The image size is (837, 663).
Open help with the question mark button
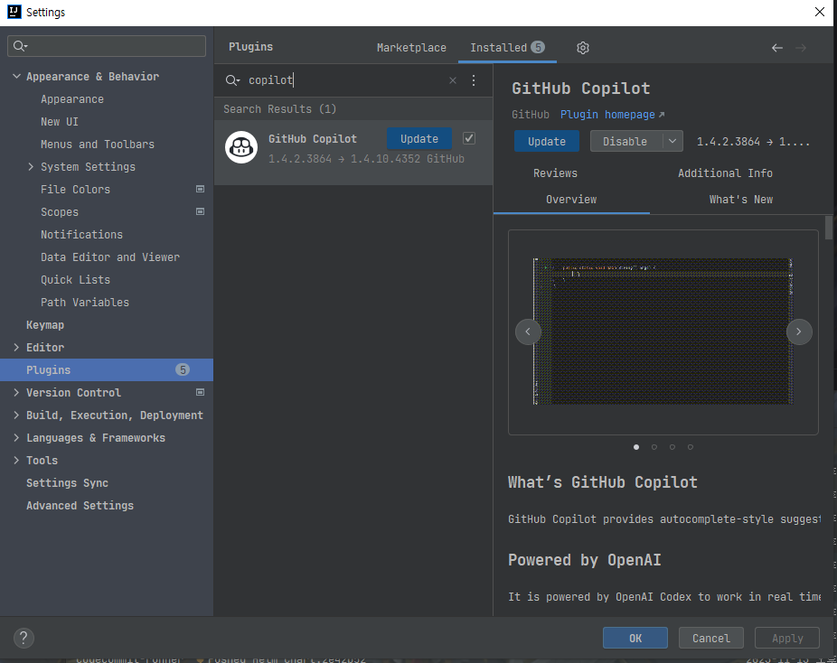(x=24, y=638)
